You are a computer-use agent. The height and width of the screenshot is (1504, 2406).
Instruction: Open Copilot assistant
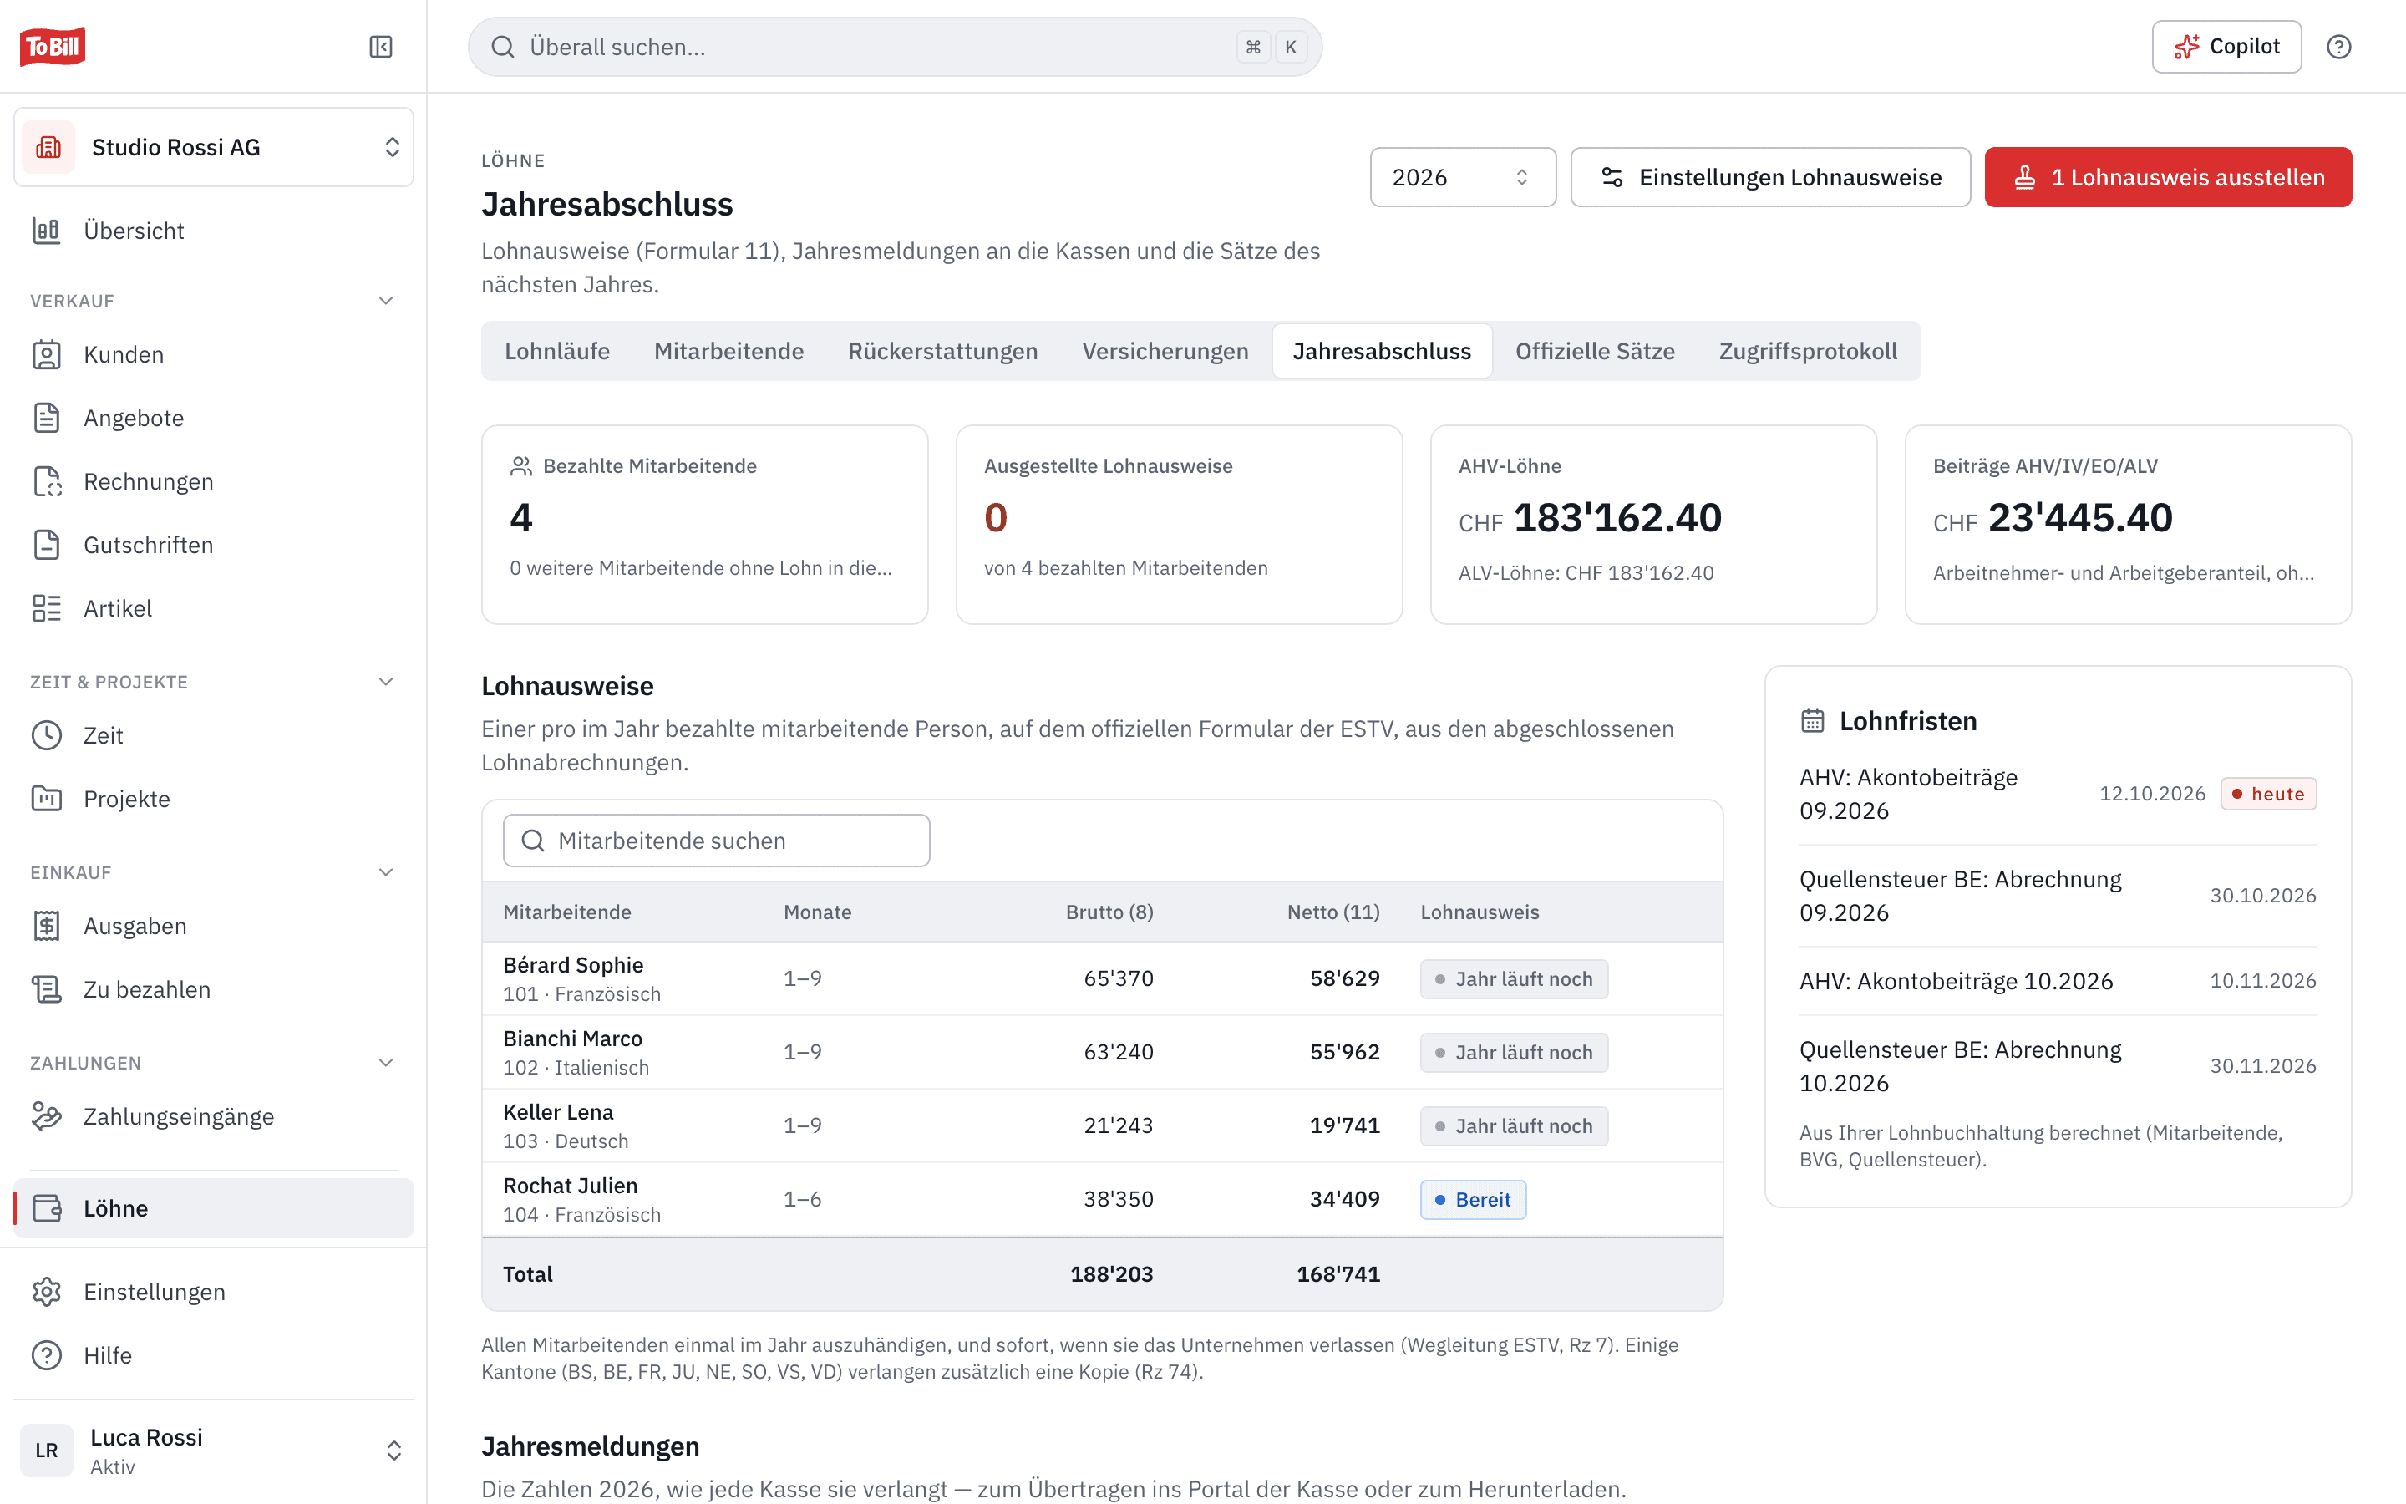point(2226,47)
